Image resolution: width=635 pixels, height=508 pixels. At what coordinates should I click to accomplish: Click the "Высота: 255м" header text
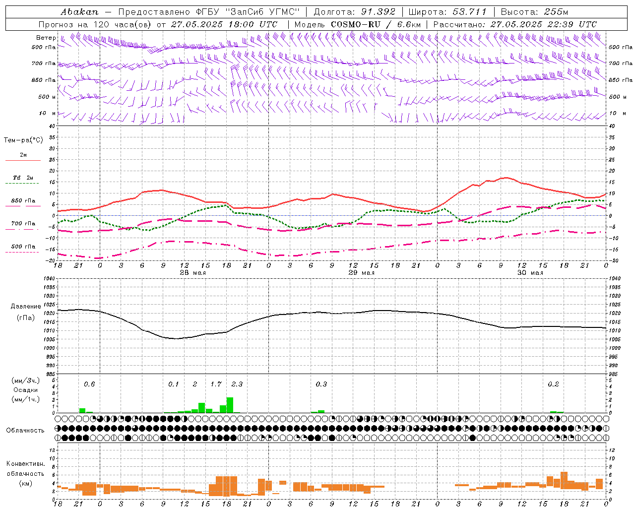(534, 12)
